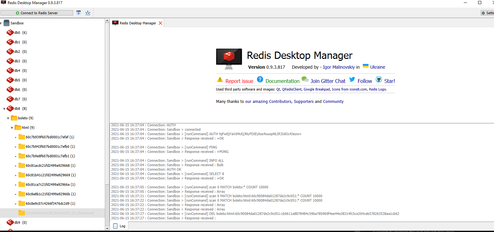
Task: Open the Join Gitter Chat link
Action: click(x=328, y=81)
